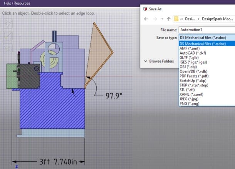235x169 pixels.
Task: Pick STL (*.stl) format
Action: 207,90
